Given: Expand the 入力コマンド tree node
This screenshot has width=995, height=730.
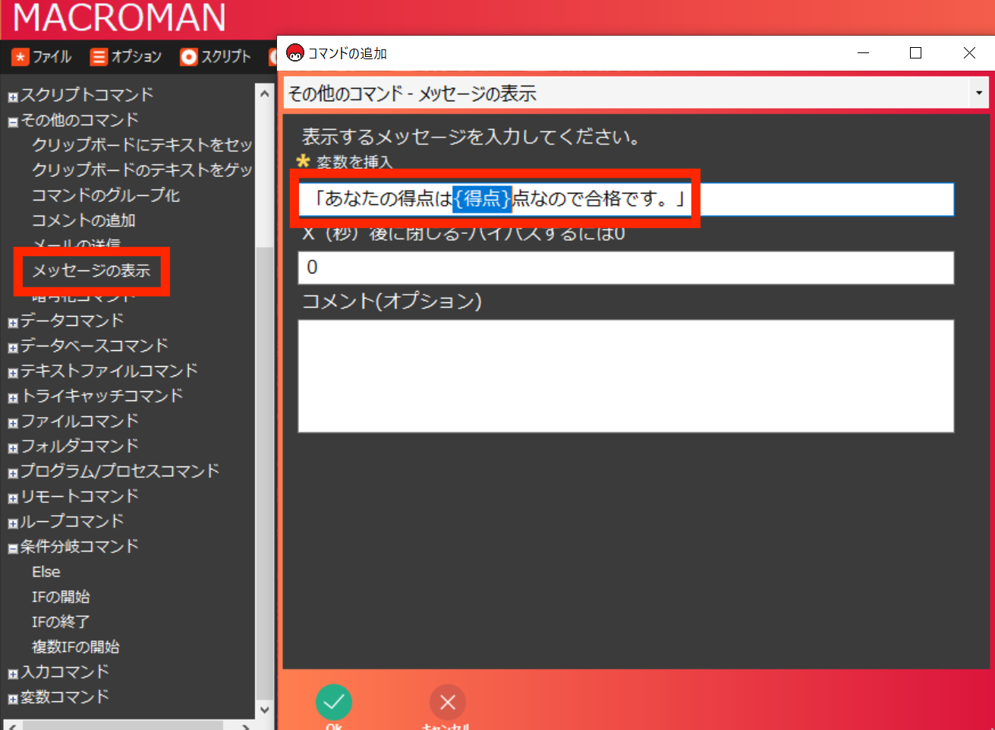Looking at the screenshot, I should (13, 673).
